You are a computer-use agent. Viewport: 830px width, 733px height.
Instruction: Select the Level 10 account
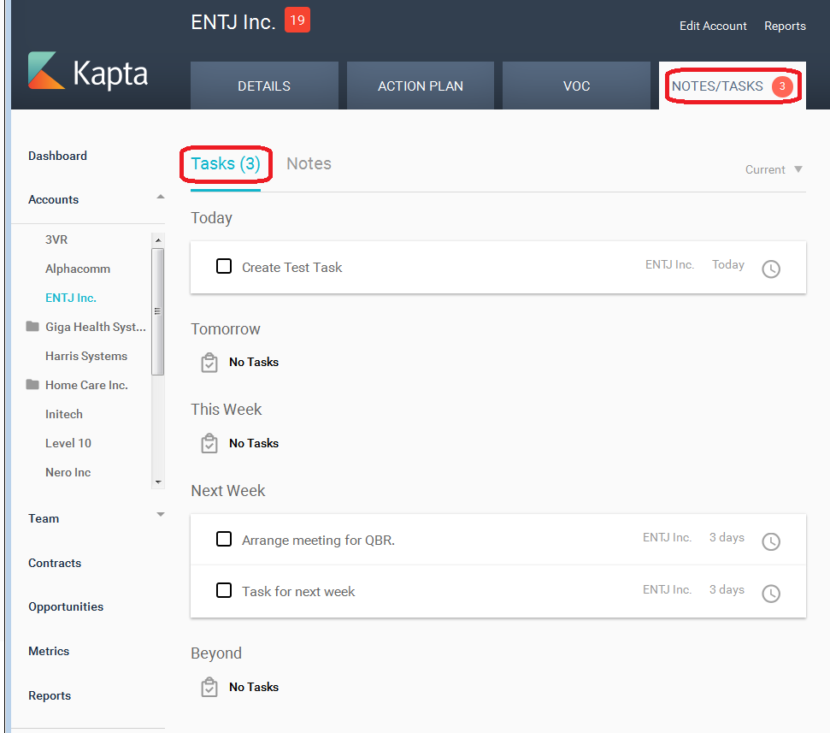pyautogui.click(x=68, y=443)
